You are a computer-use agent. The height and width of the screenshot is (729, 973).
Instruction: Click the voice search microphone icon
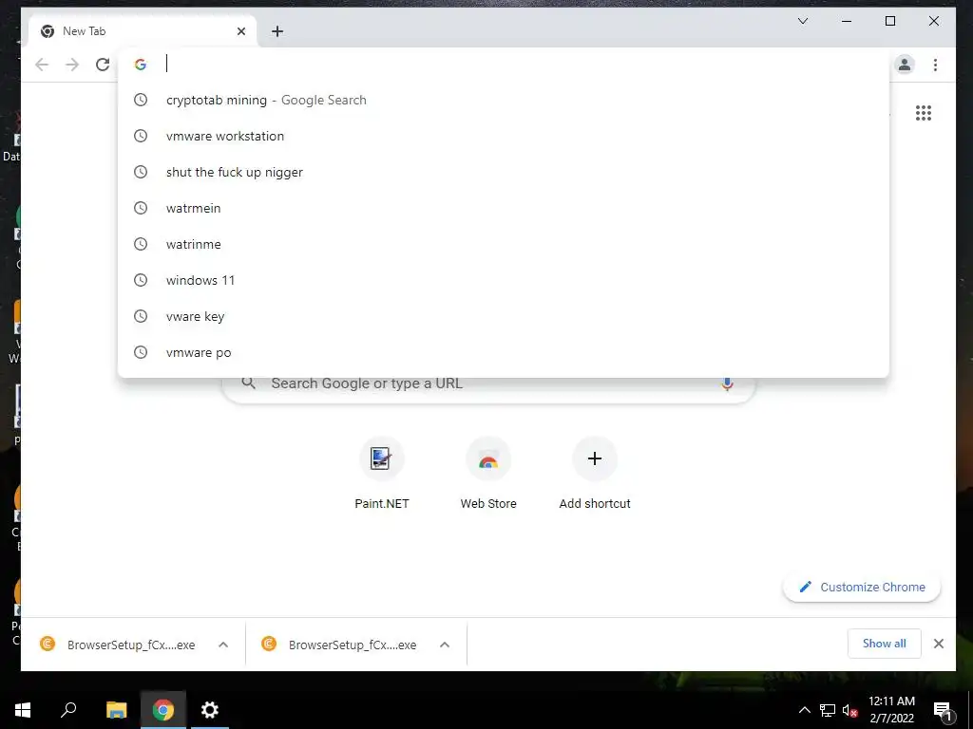point(727,383)
